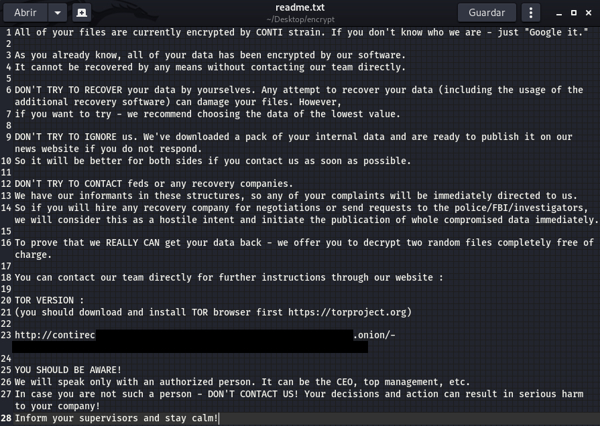Open the three-dot options menu

pos(530,12)
